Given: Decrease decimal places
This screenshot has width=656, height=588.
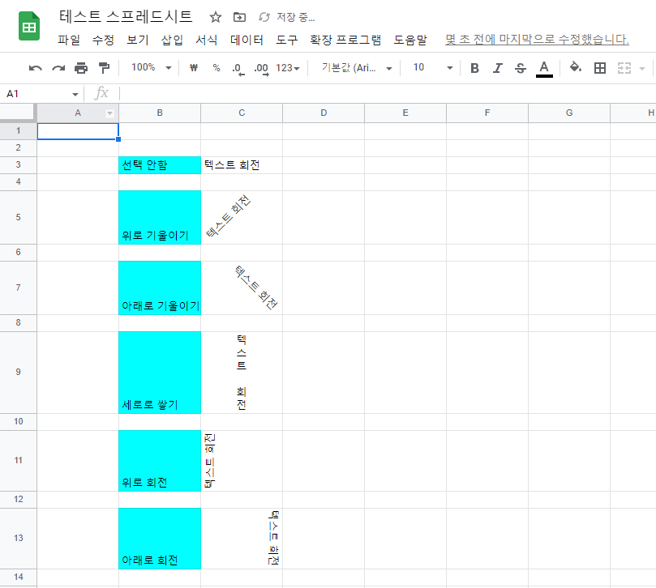Looking at the screenshot, I should tap(238, 69).
